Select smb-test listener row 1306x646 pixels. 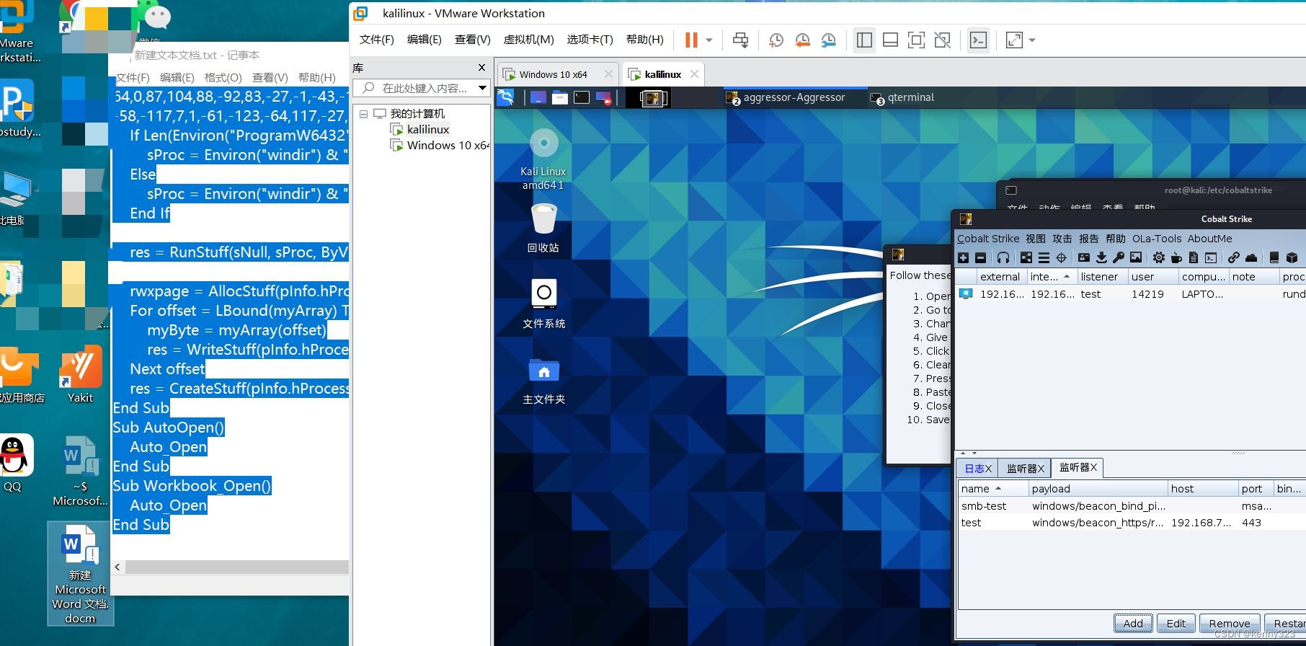pos(1132,506)
